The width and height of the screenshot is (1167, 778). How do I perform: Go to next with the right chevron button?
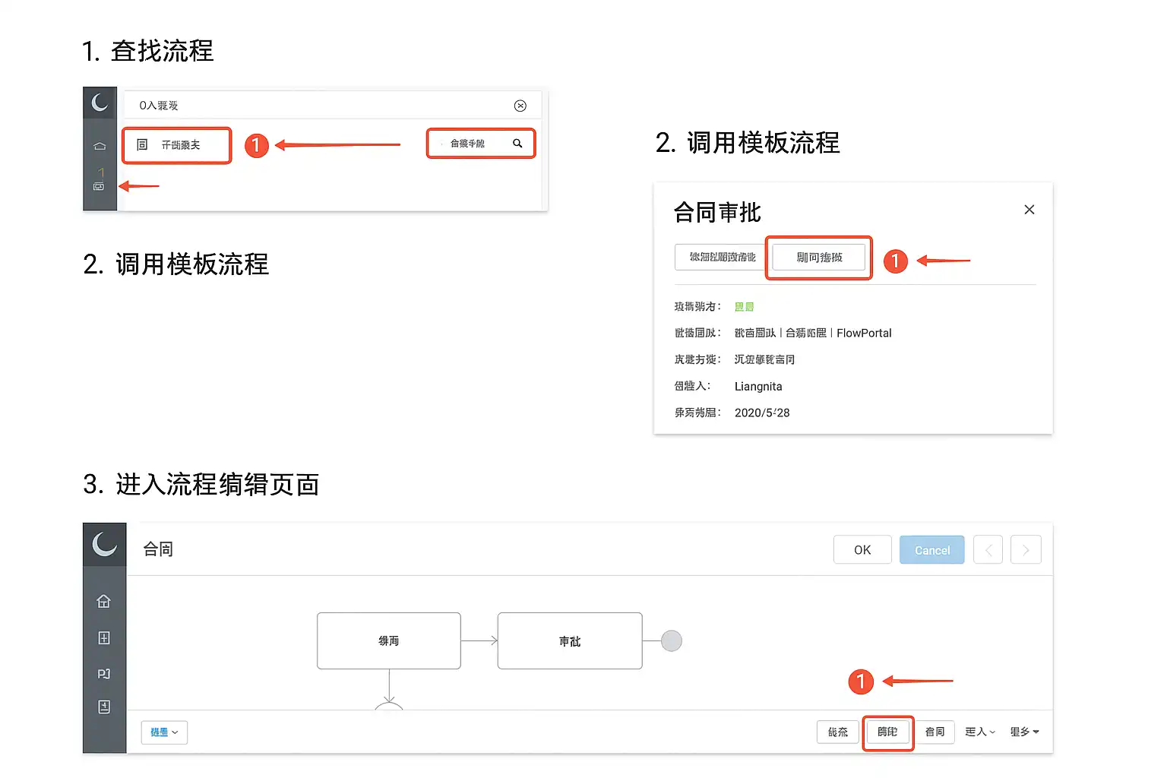(x=1026, y=550)
